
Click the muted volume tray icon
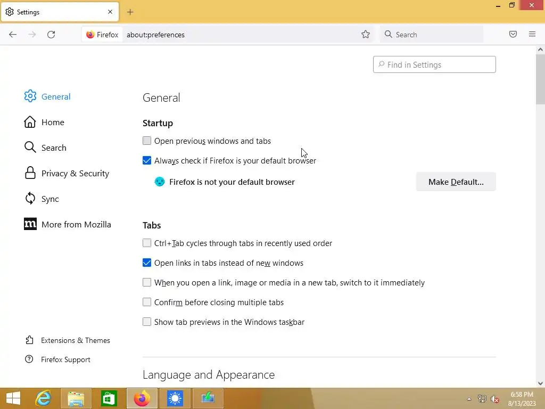[x=495, y=399]
